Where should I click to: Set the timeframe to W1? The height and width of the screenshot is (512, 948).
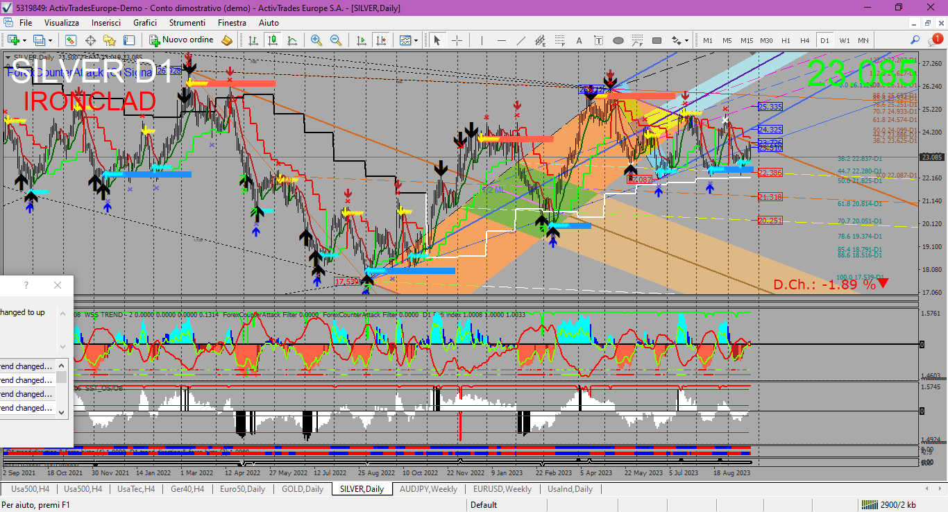point(844,40)
